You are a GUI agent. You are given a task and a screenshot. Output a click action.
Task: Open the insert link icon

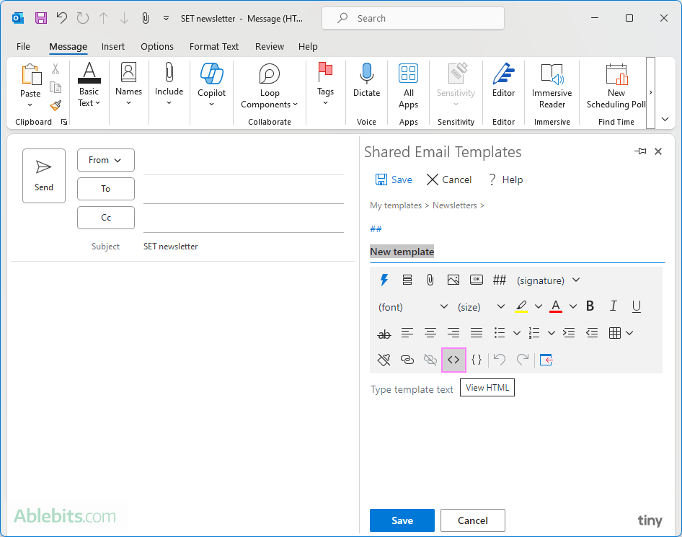click(x=407, y=359)
